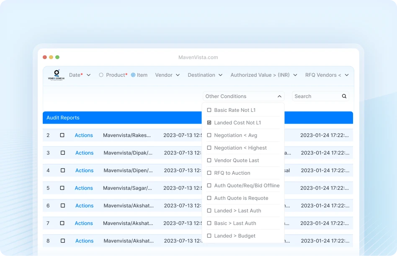The image size is (397, 256).
Task: Open Actions link in row 7
Action: tap(84, 223)
